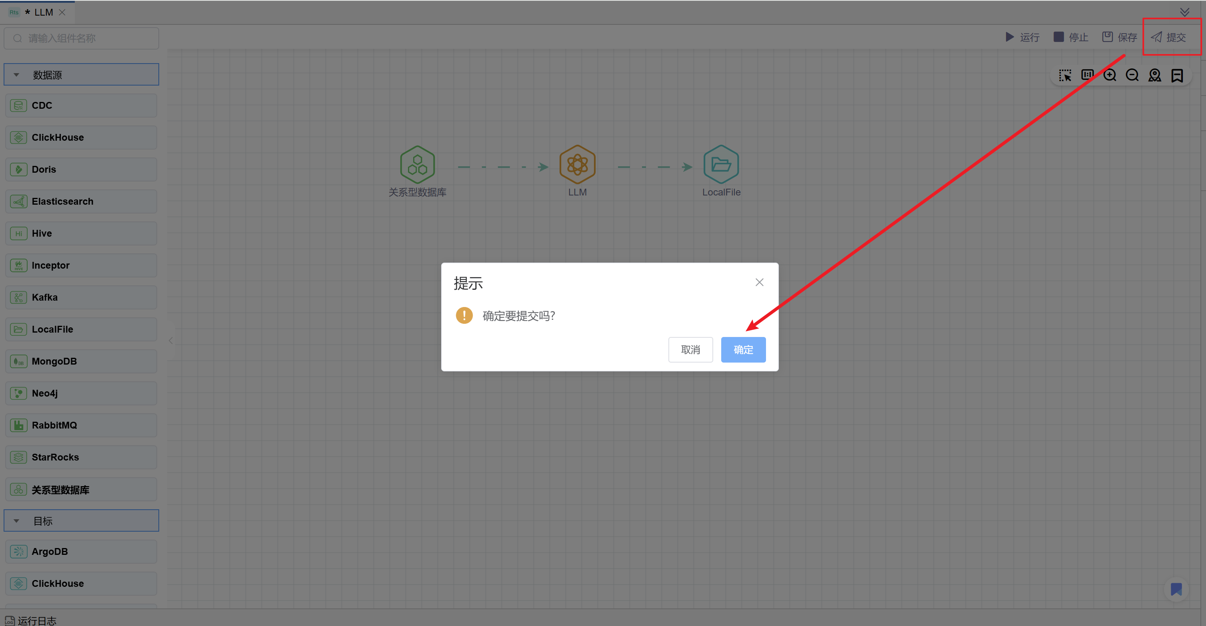Viewport: 1206px width, 626px height.
Task: Click the locate/center canvas icon
Action: click(x=1154, y=75)
